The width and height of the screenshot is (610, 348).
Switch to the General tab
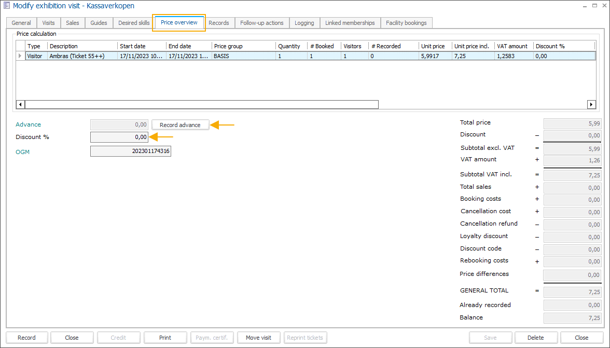click(x=21, y=23)
